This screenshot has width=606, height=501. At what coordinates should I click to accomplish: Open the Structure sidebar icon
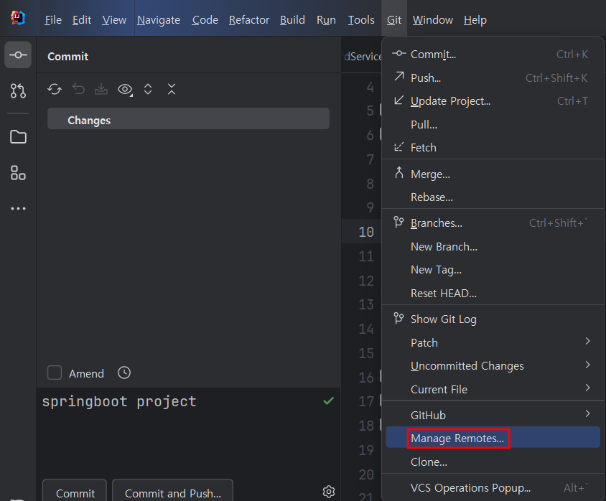point(18,173)
